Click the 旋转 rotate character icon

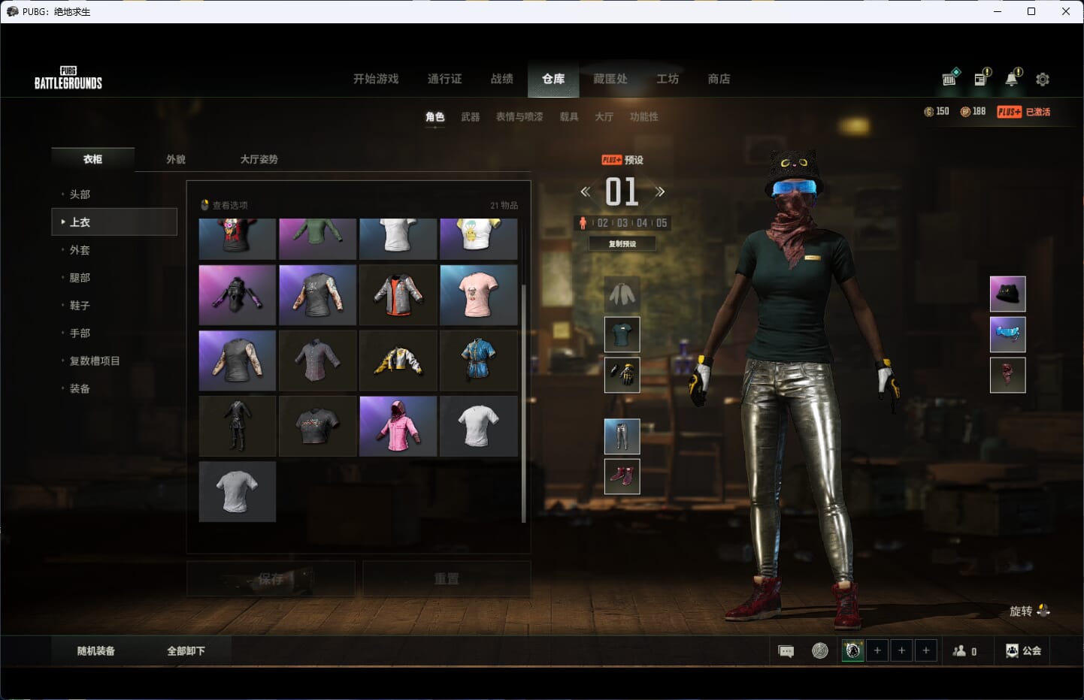click(1043, 611)
